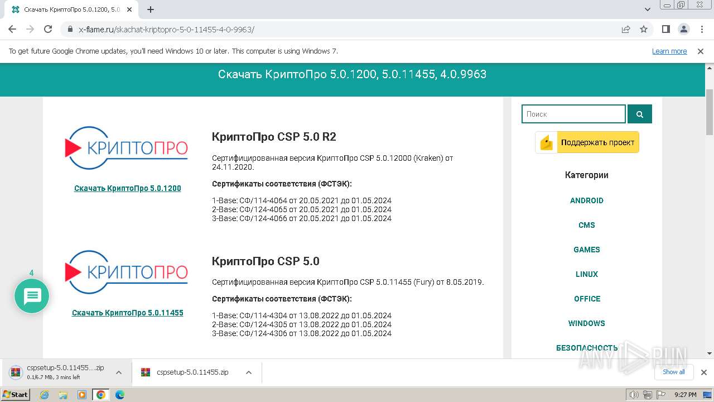Open the LINUX category
714x402 pixels.
[587, 274]
